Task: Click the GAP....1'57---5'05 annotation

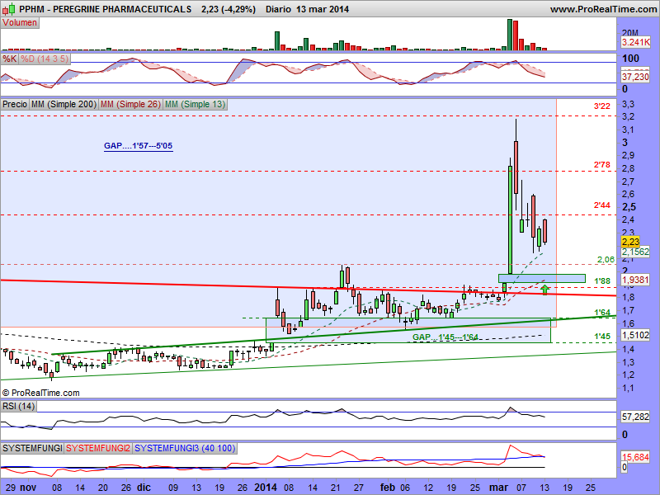Action: pos(138,146)
